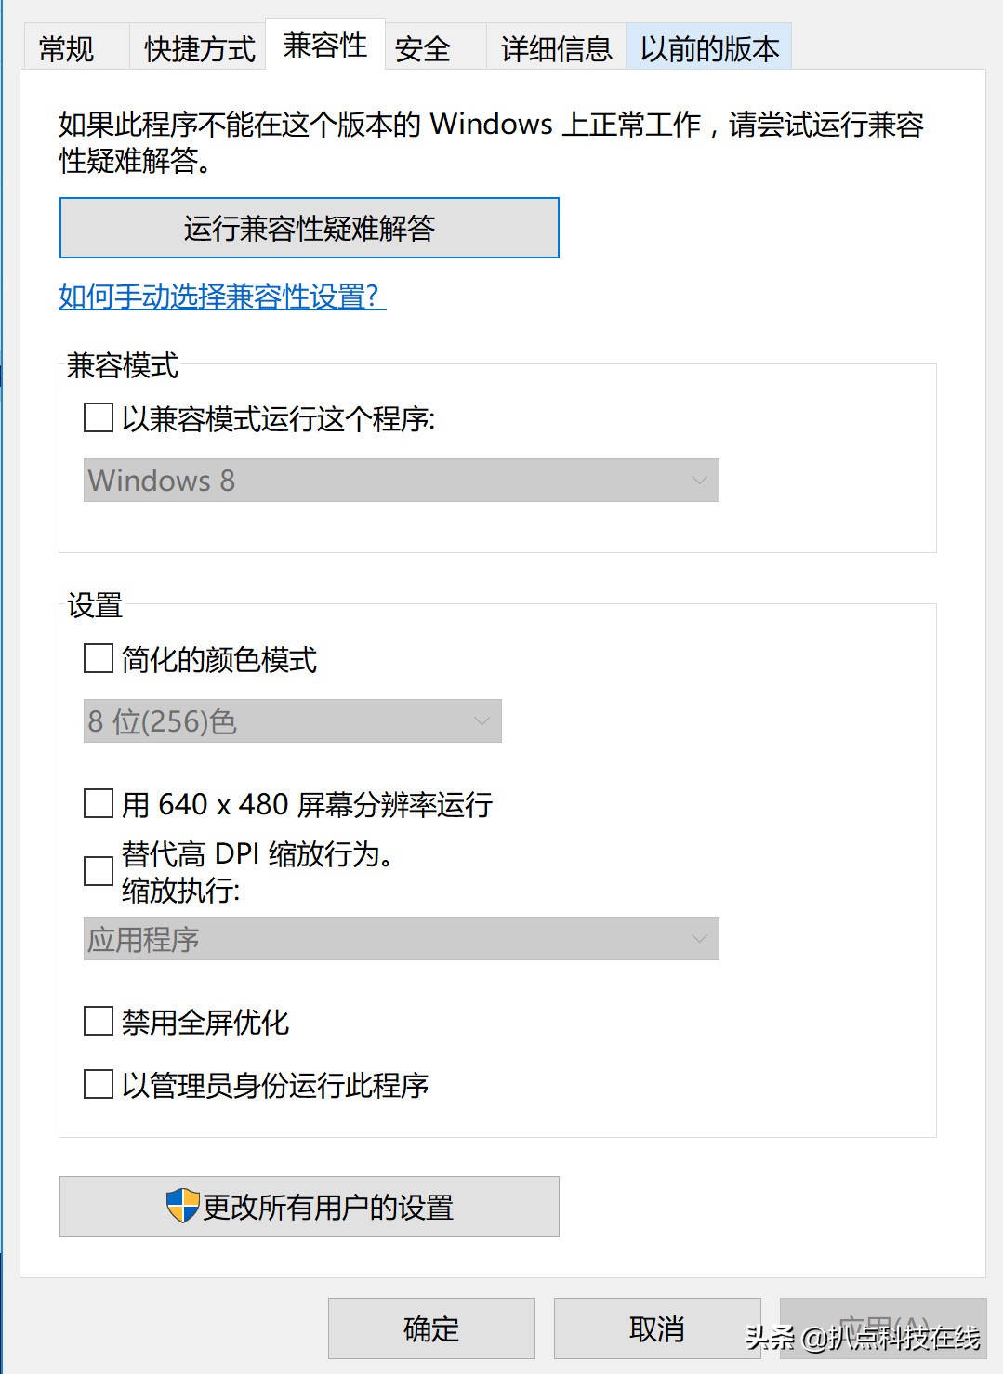The height and width of the screenshot is (1374, 1003).
Task: Click 更改所有用户的设置 button
Action: pos(309,1206)
